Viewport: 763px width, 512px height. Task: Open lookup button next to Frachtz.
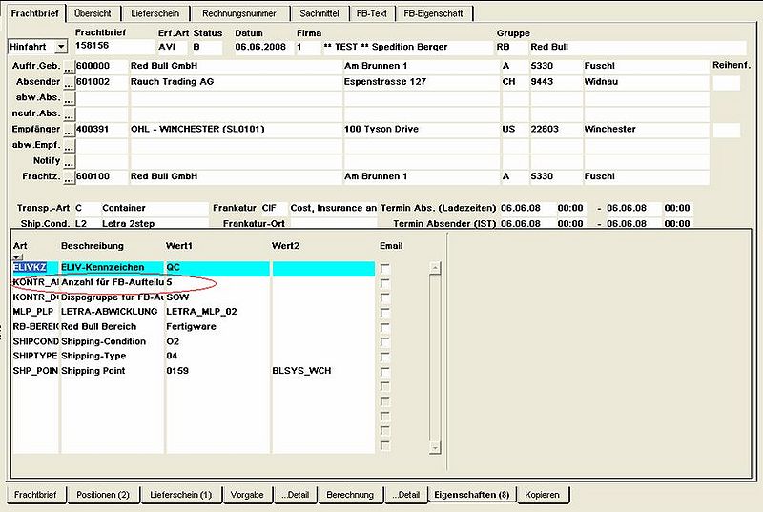(x=69, y=178)
